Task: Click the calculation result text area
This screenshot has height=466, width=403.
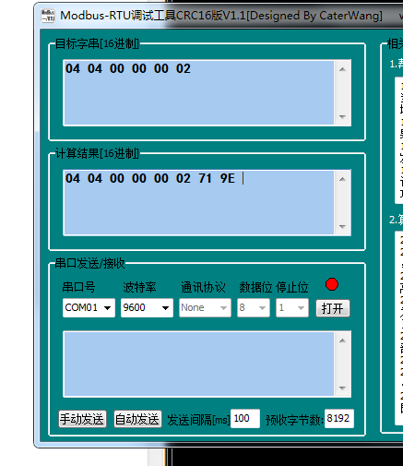Action: coord(199,203)
